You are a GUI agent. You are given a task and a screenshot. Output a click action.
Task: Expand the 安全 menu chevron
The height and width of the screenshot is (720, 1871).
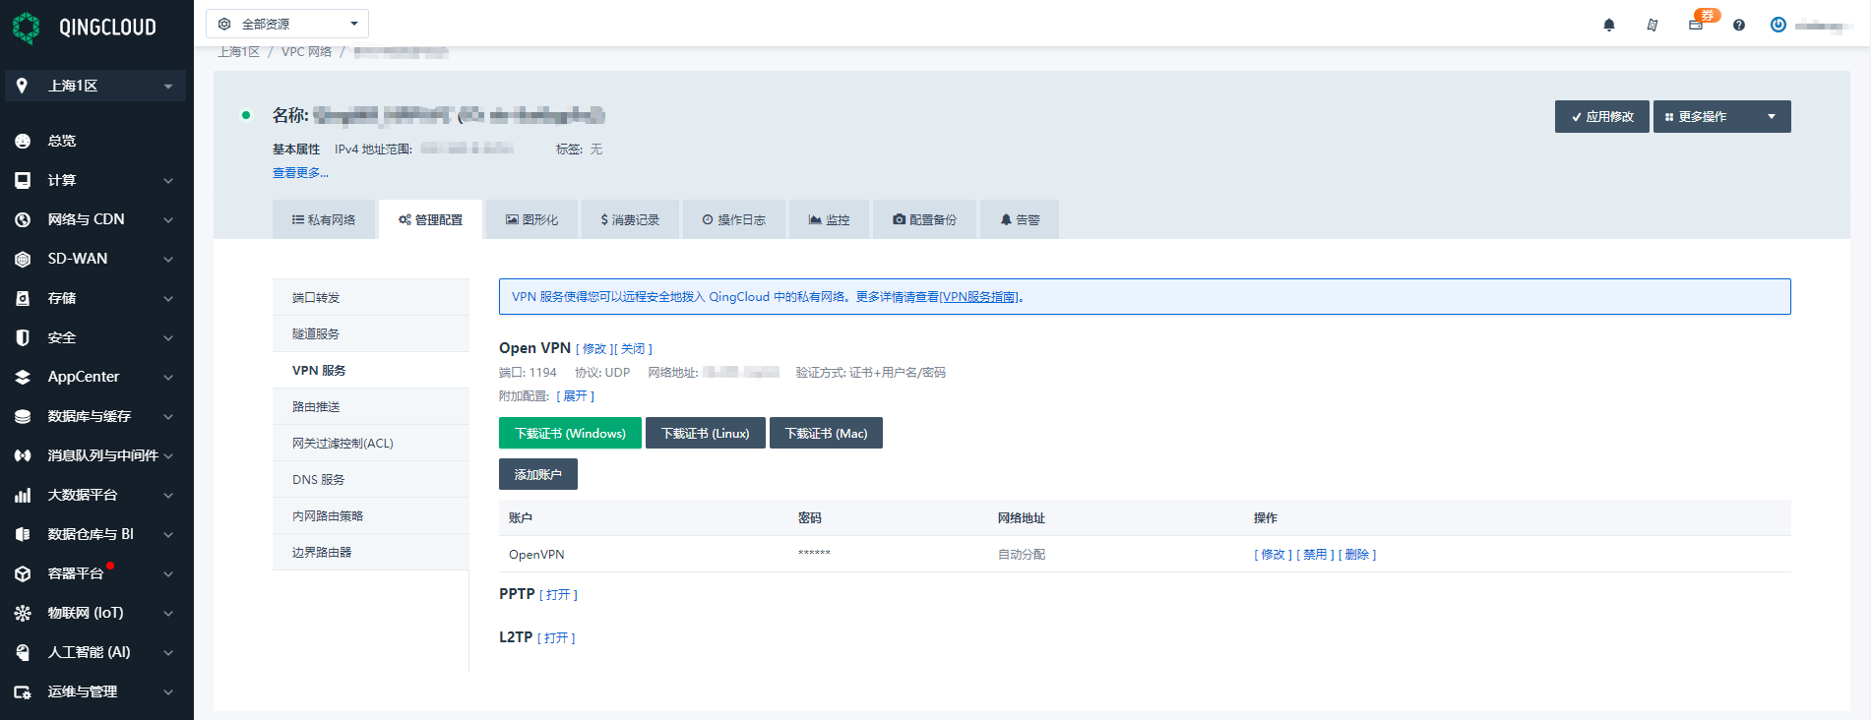(168, 338)
